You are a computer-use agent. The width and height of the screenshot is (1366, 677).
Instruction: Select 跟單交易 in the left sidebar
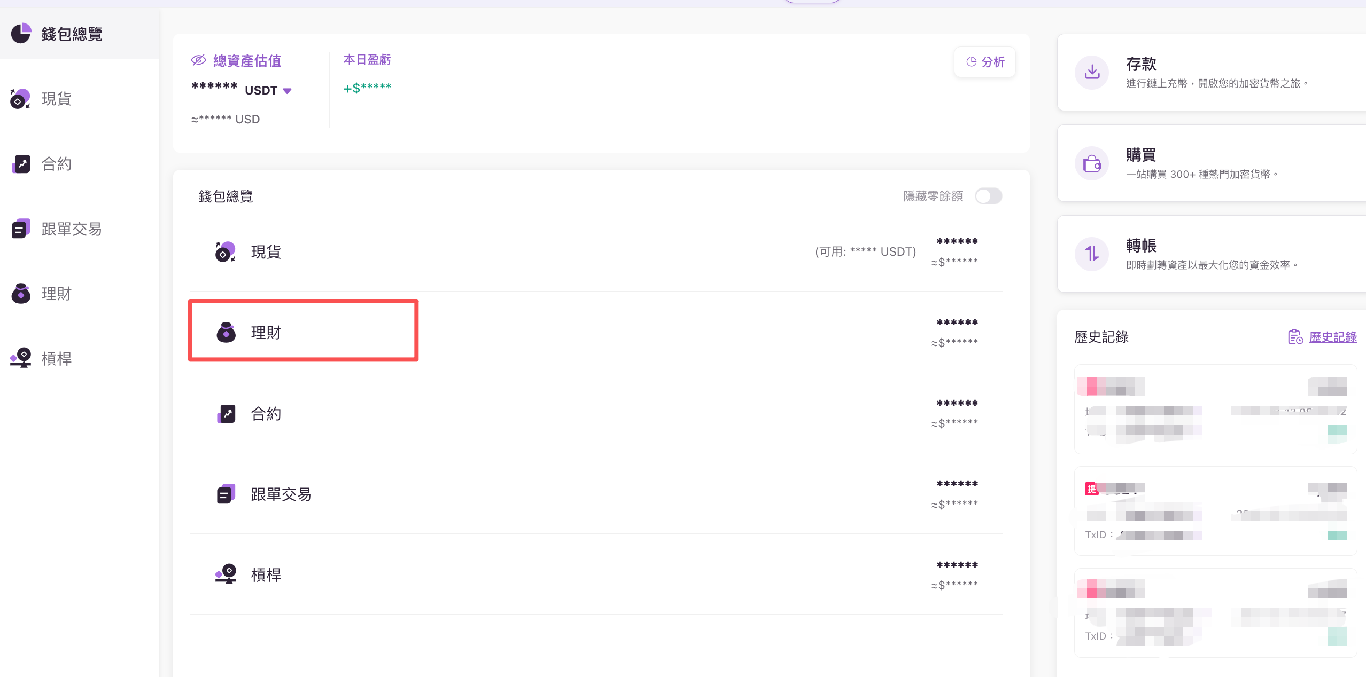[71, 229]
